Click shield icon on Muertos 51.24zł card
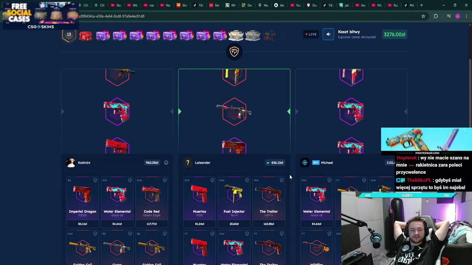The image size is (472, 265). tap(212, 180)
